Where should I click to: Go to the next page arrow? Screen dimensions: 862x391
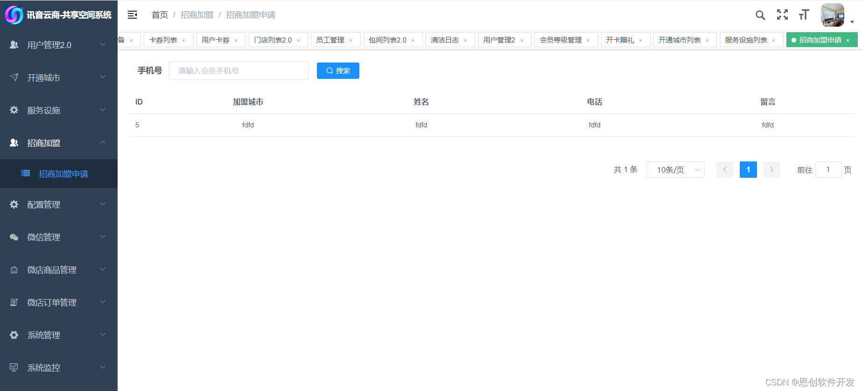coord(771,170)
